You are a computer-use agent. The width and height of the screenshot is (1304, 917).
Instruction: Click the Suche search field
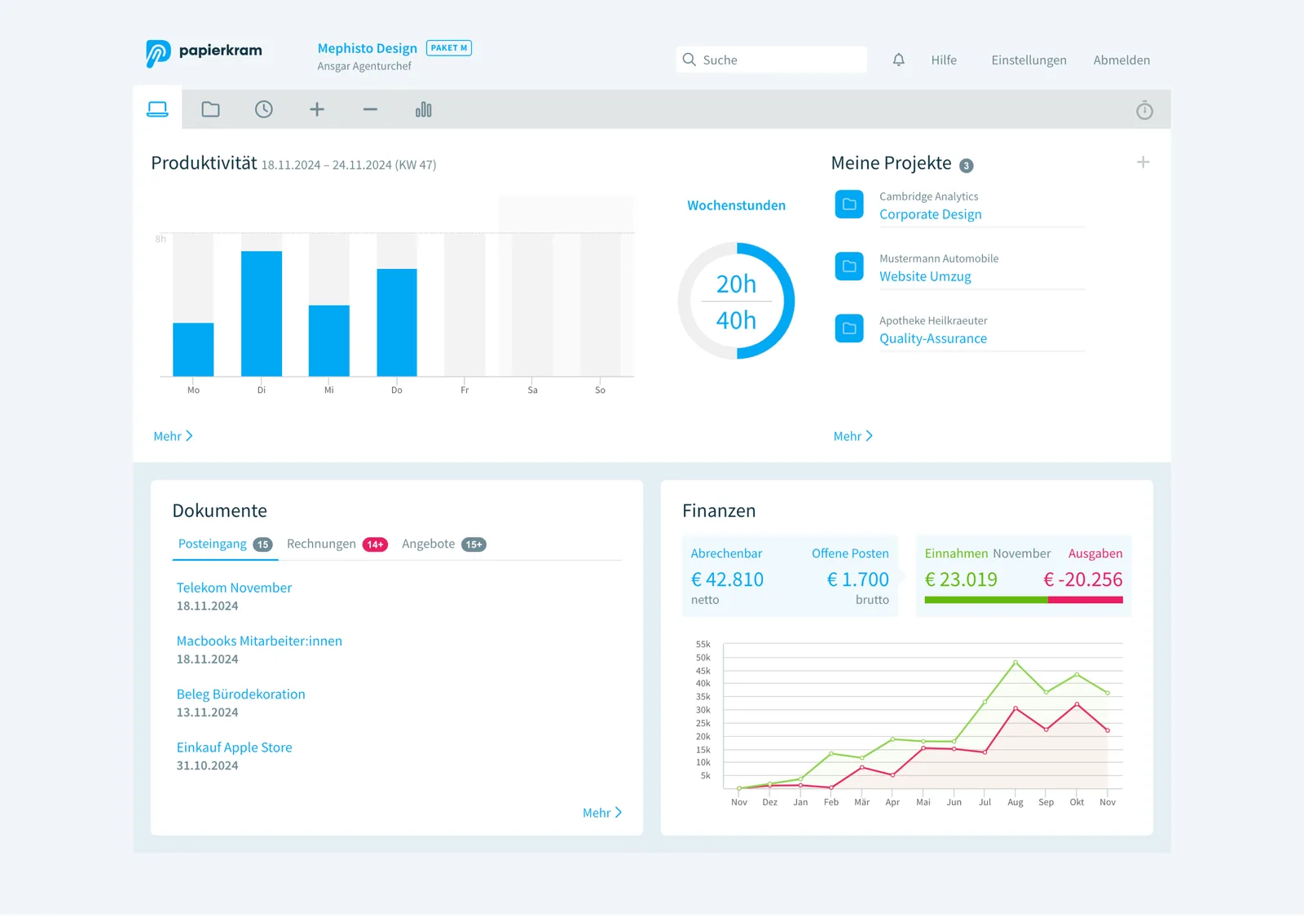click(x=771, y=60)
